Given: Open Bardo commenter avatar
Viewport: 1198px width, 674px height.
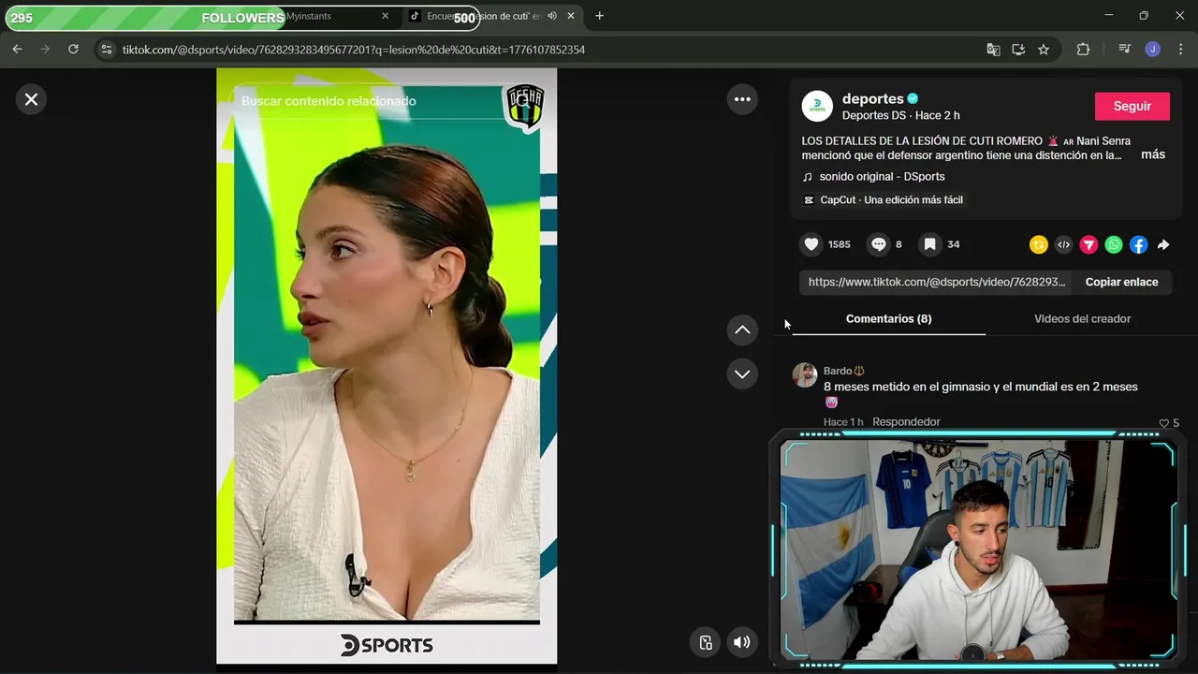Looking at the screenshot, I should (x=805, y=375).
